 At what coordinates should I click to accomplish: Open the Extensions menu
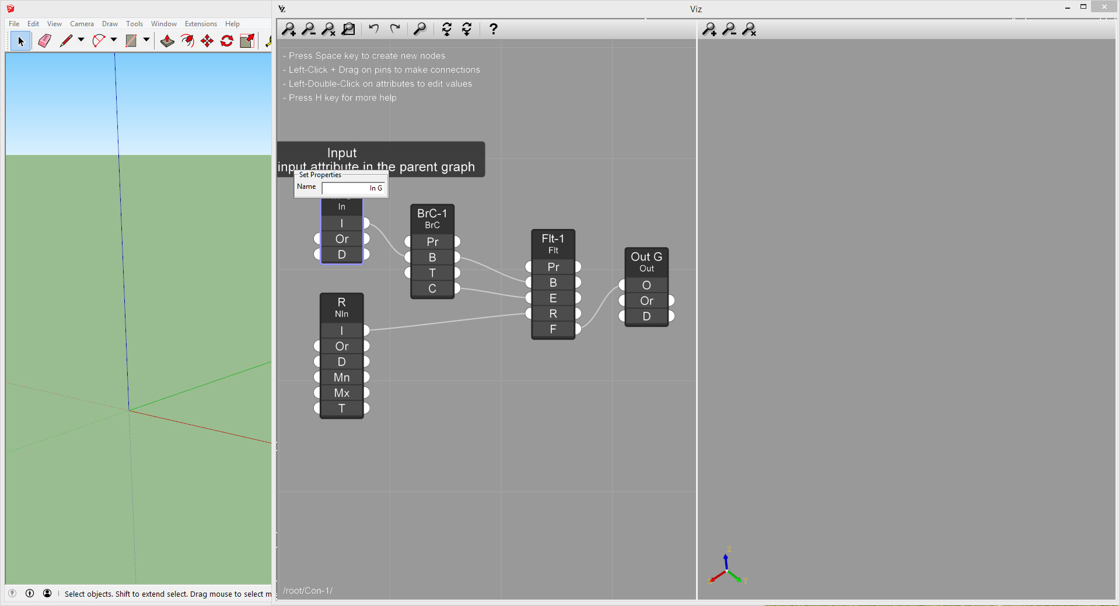[201, 24]
